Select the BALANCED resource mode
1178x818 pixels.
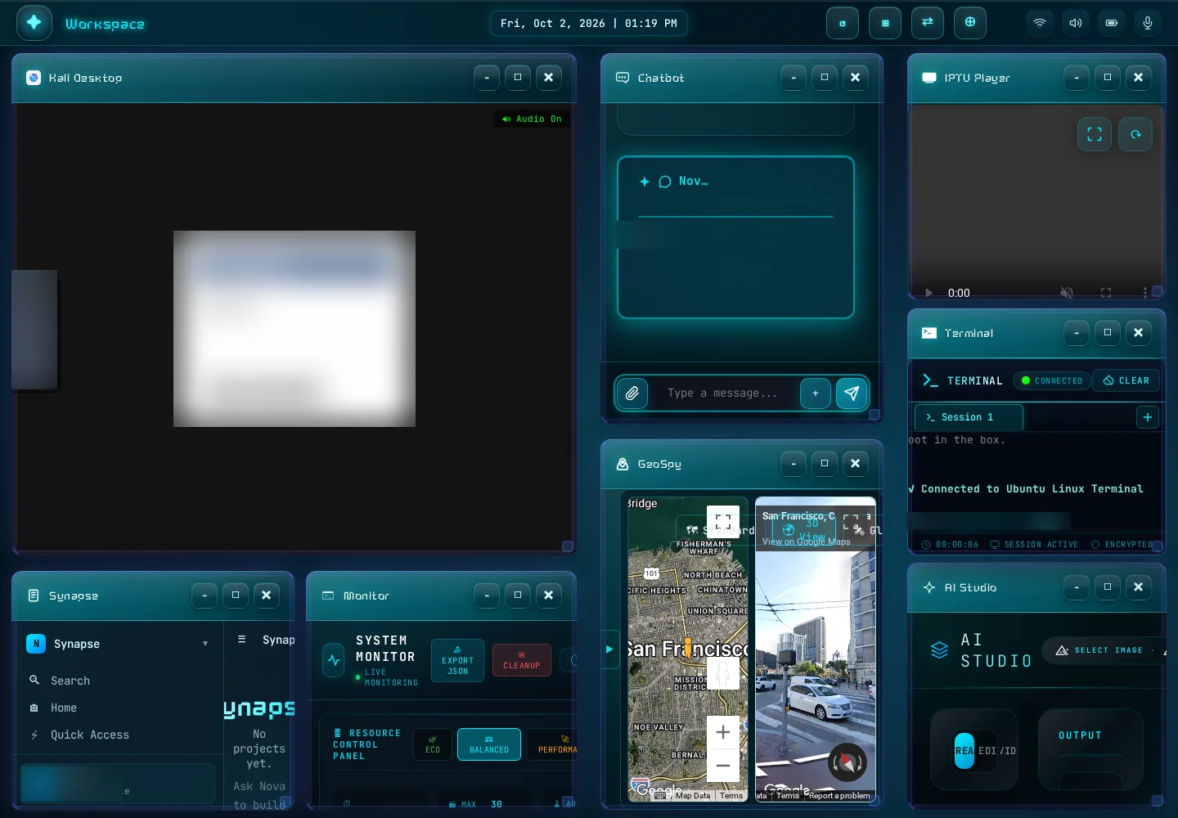tap(489, 744)
